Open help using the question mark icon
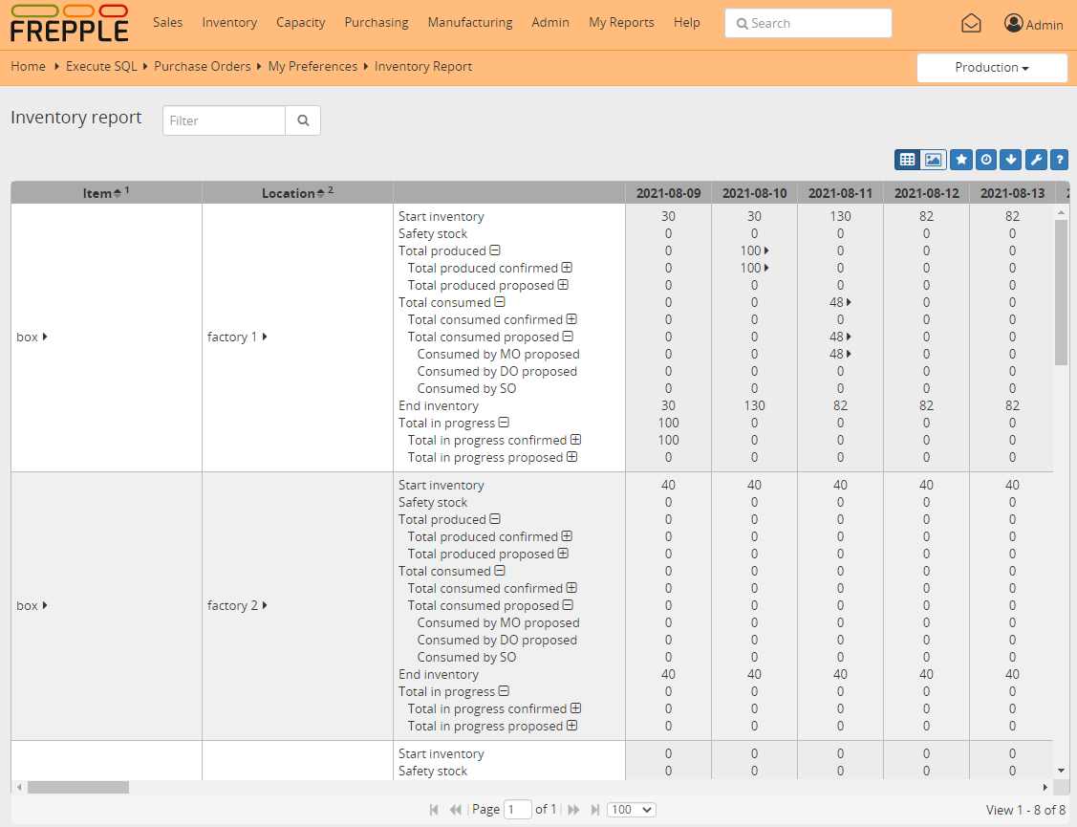The height and width of the screenshot is (827, 1077). click(1059, 159)
